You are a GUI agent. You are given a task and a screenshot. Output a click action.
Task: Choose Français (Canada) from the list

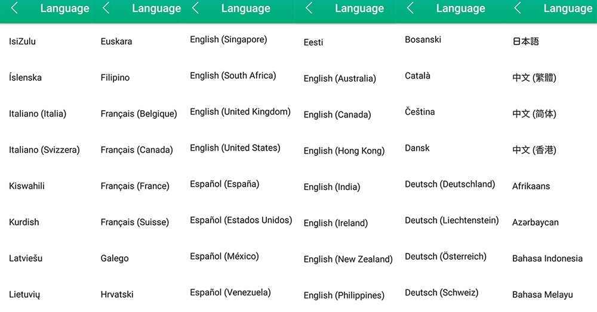137,150
